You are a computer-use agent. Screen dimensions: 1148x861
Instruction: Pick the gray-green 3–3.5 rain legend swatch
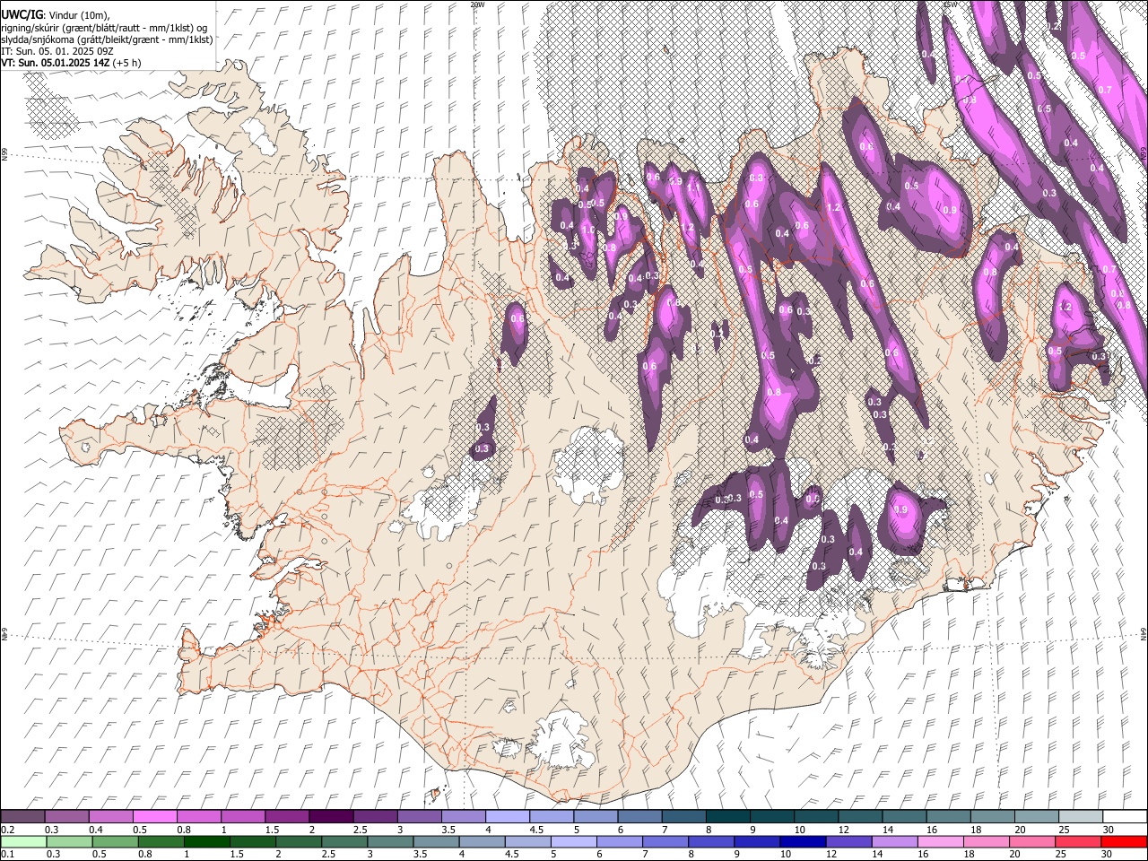pyautogui.click(x=391, y=841)
